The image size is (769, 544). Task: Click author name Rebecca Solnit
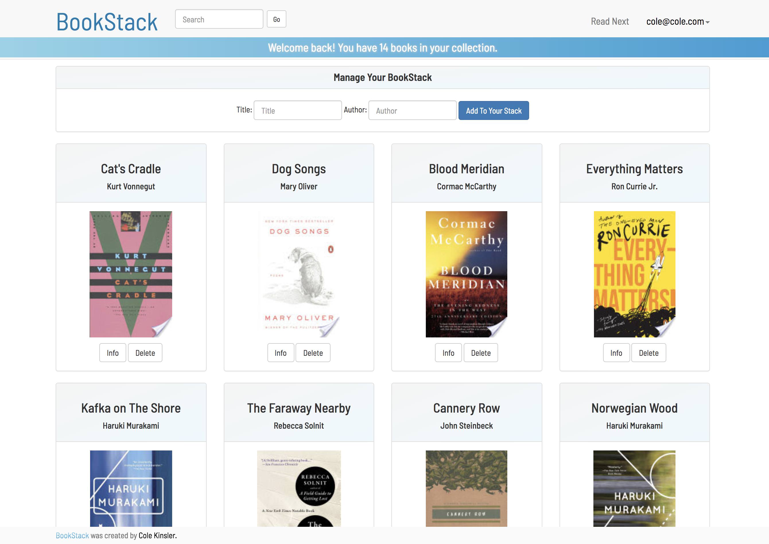(299, 426)
